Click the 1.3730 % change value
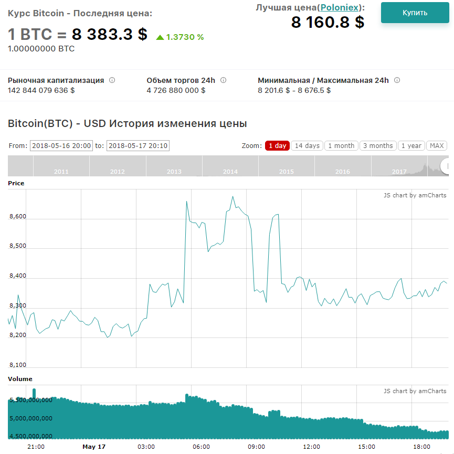 [x=185, y=37]
